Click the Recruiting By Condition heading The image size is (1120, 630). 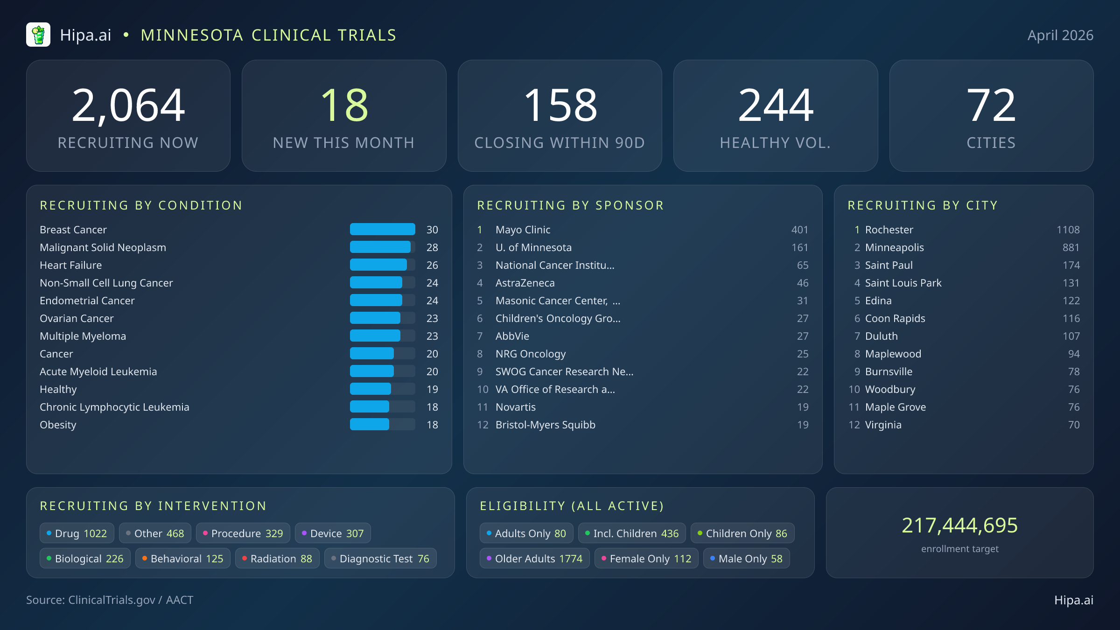pyautogui.click(x=141, y=205)
